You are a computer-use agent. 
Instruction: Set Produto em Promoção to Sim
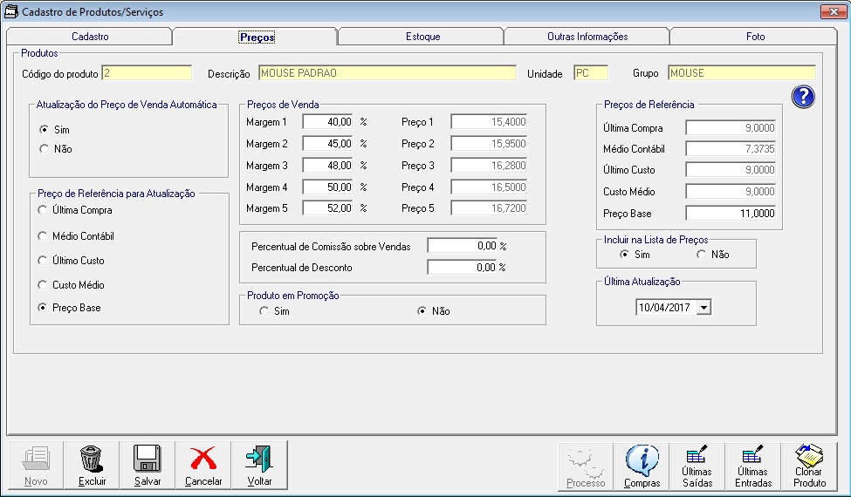point(264,311)
